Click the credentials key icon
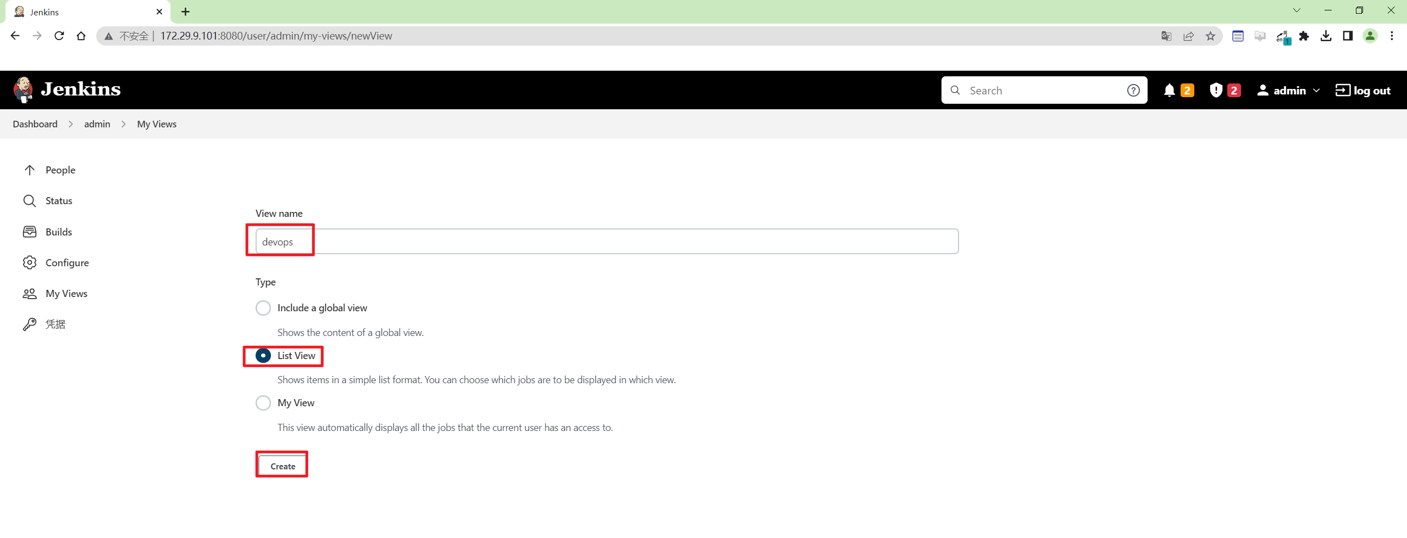The height and width of the screenshot is (538, 1407). [30, 324]
